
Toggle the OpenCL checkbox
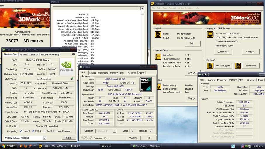21,131
